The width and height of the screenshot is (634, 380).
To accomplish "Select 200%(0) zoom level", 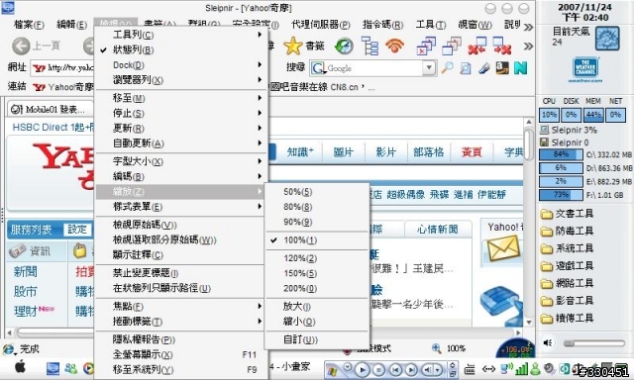I will (x=317, y=288).
